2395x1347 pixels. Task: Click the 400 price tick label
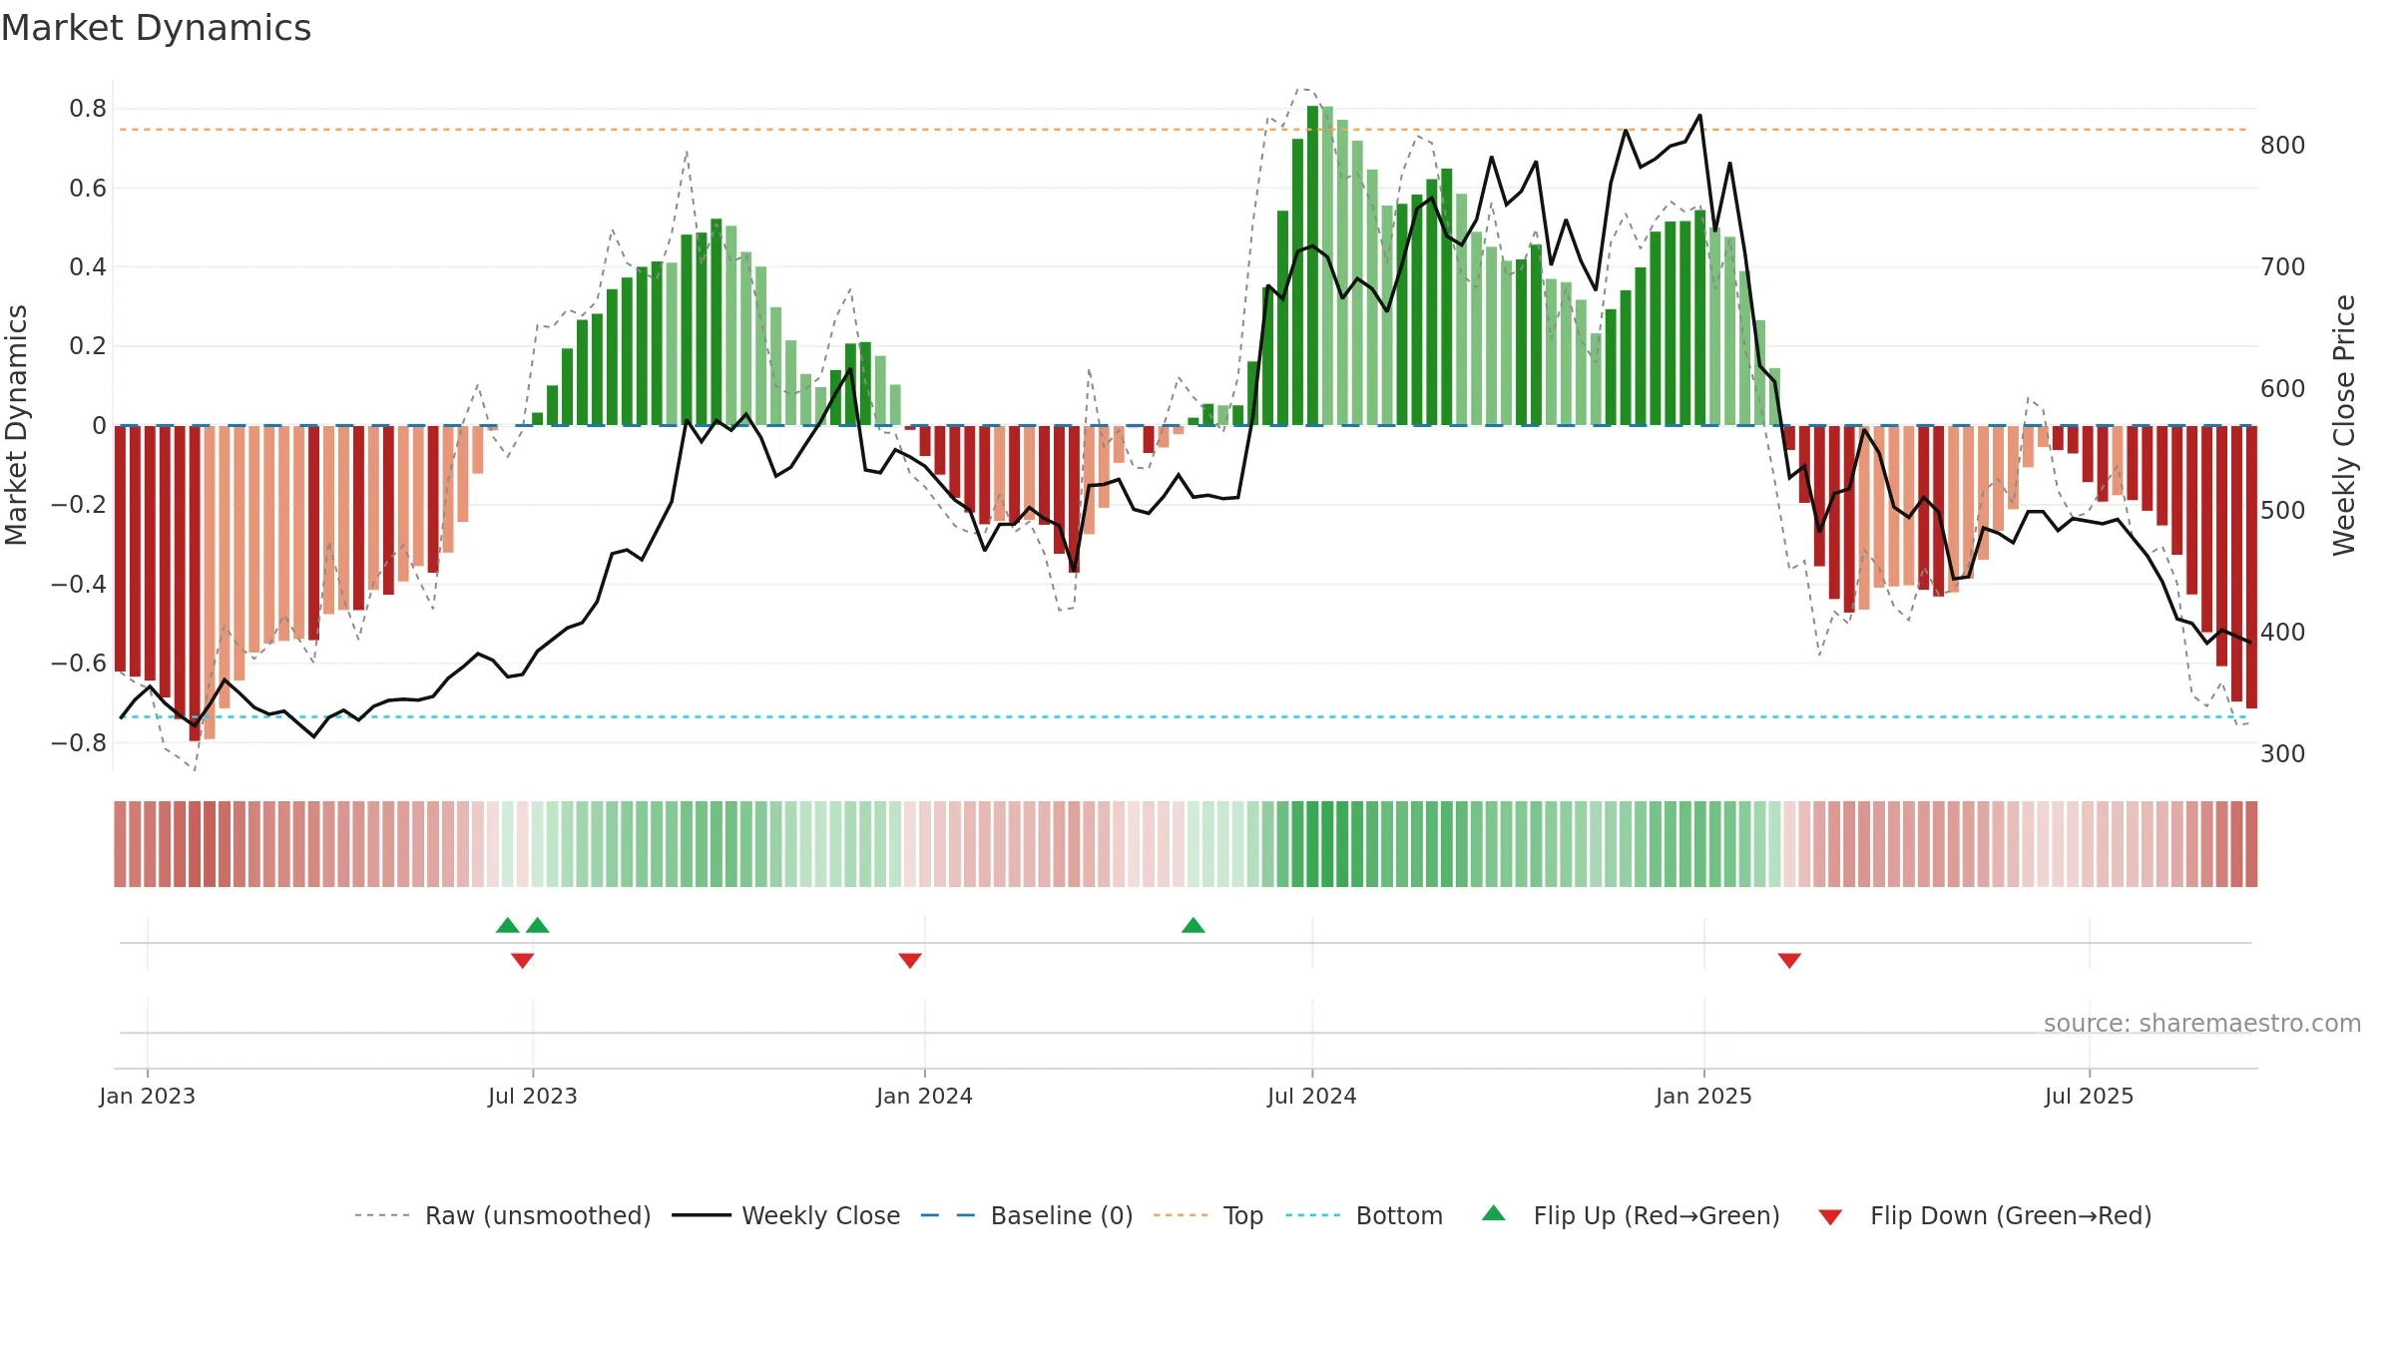[2283, 633]
